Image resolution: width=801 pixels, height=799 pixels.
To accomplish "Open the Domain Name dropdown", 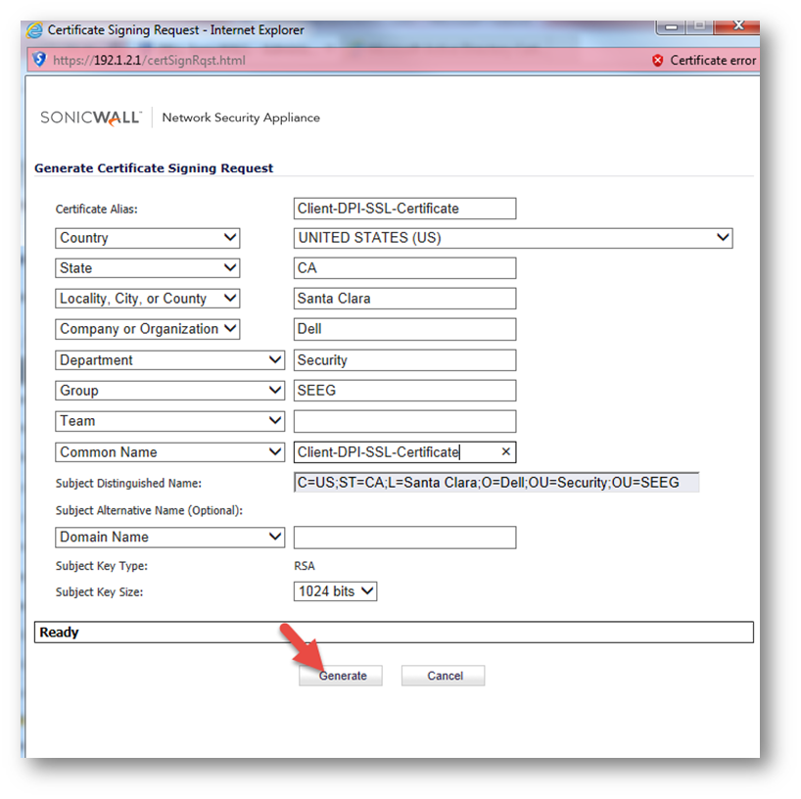I will coord(169,537).
